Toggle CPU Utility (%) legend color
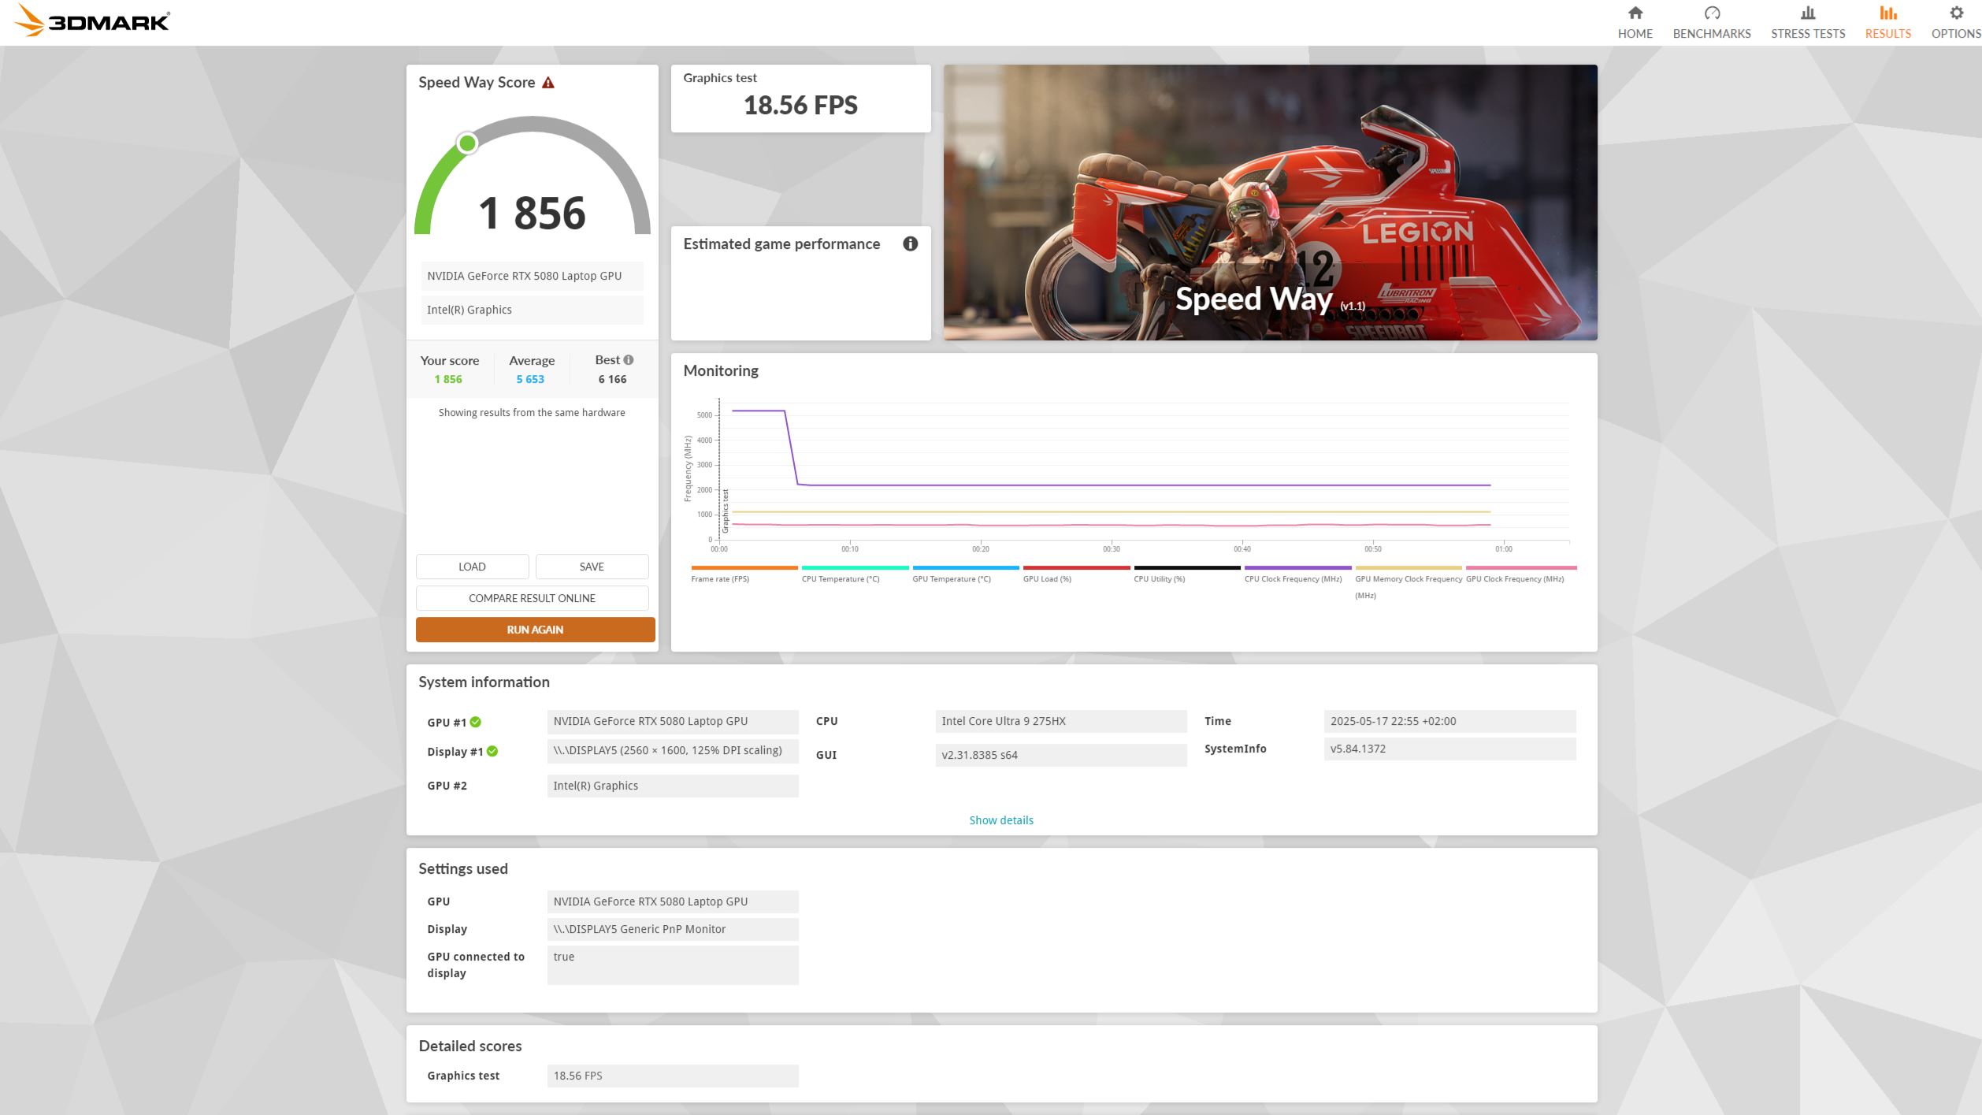Screen dimensions: 1982x1115 coord(1187,567)
